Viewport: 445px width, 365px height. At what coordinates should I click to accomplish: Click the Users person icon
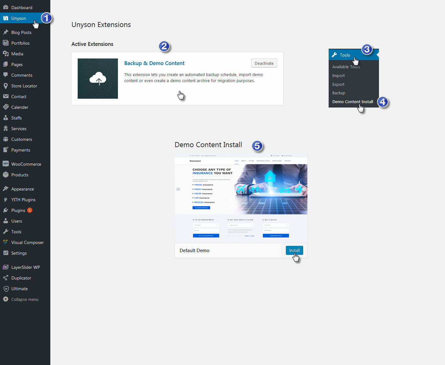6,221
